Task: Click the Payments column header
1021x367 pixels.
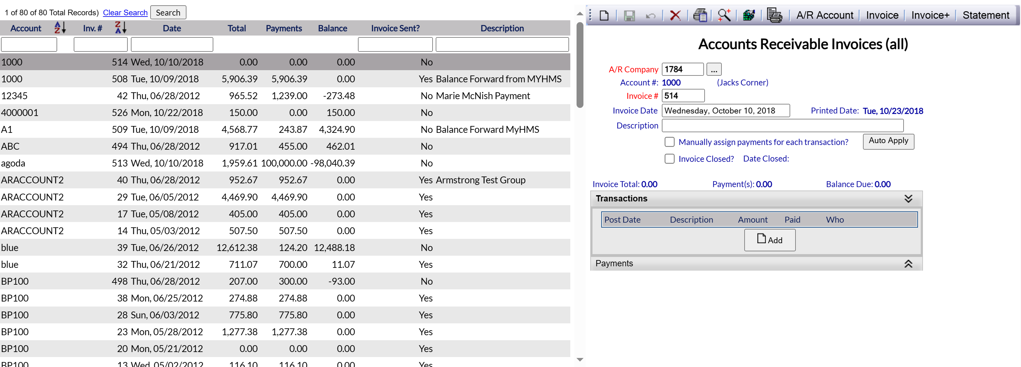Action: 284,28
